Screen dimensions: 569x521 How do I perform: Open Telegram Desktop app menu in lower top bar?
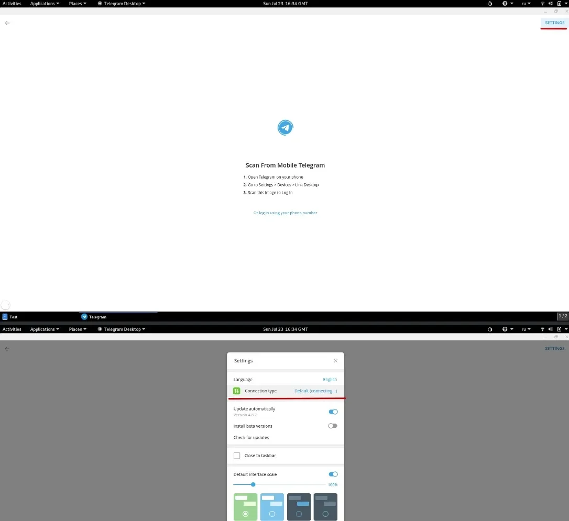[x=122, y=329]
